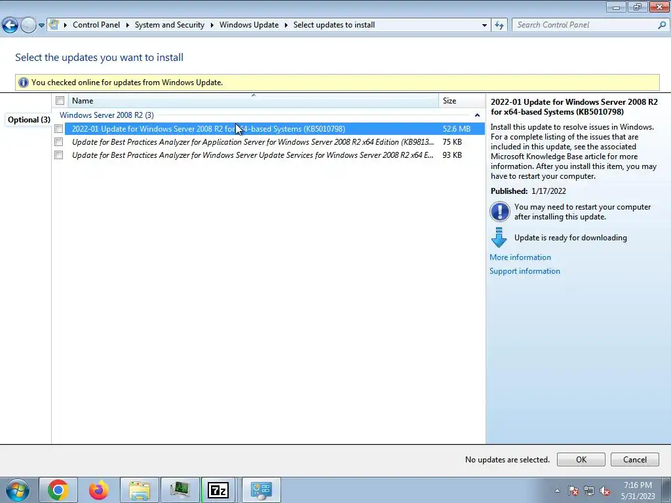Collapse the Windows Server 2008 R2 group
Screen dimensions: 671x503
click(477, 115)
